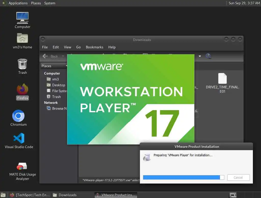Image resolution: width=261 pixels, height=198 pixels.
Task: Open the Computer desktop icon
Action: point(22,18)
